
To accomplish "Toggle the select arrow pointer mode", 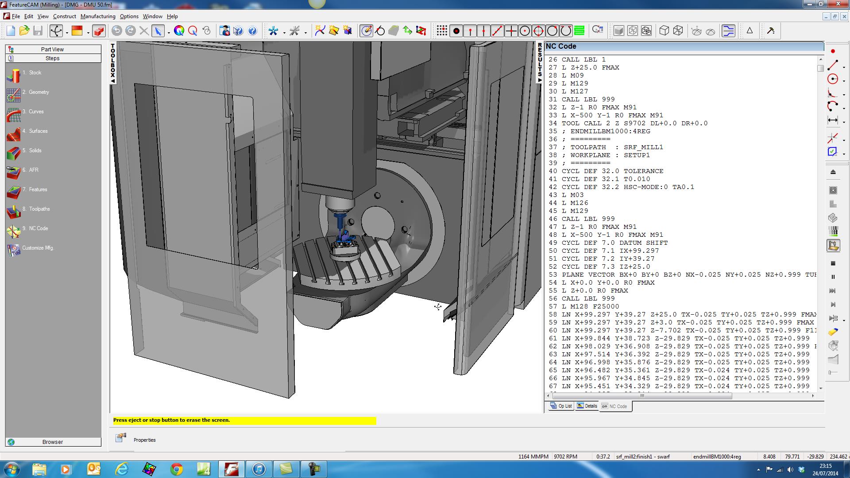I will 157,31.
